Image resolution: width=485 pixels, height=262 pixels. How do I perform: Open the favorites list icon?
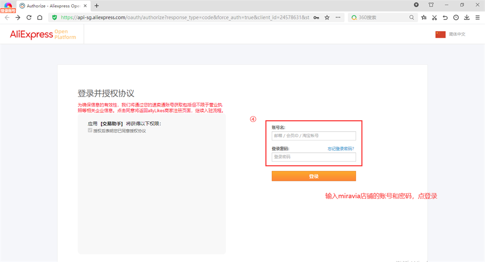424,17
